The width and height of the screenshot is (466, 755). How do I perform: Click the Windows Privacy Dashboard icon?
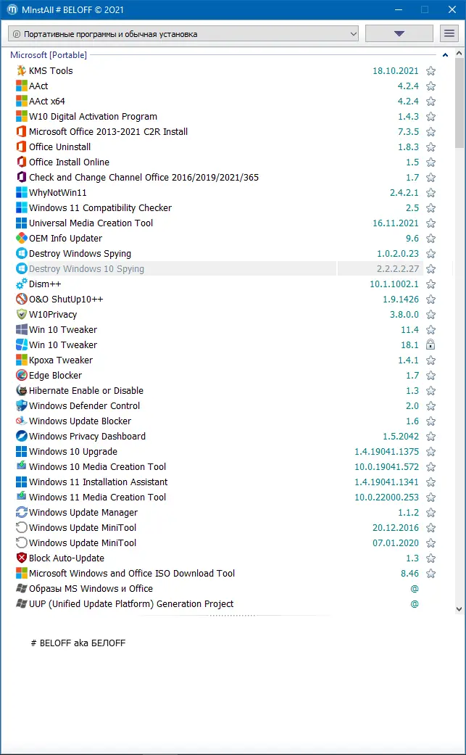[21, 436]
